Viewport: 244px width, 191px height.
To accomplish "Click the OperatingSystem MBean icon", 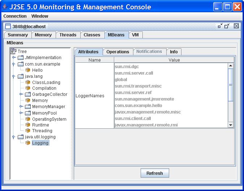I will tap(28, 119).
